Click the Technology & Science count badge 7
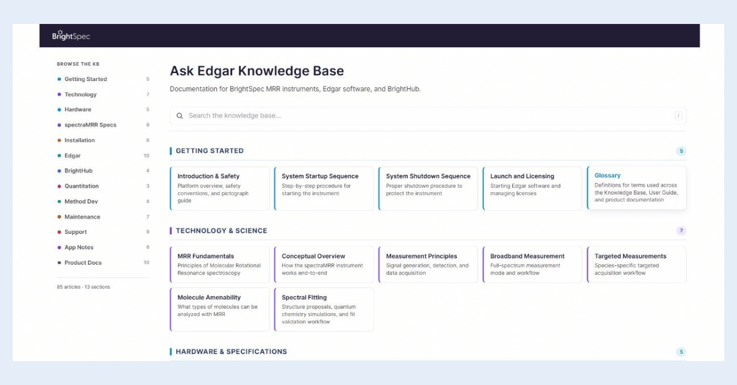Image resolution: width=737 pixels, height=385 pixels. coord(681,231)
